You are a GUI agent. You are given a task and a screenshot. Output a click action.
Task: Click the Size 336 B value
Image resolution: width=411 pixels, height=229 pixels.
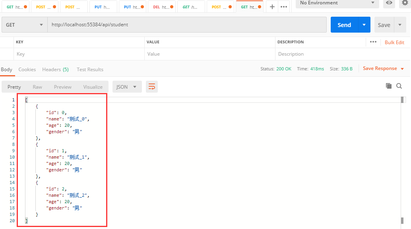[x=347, y=69]
